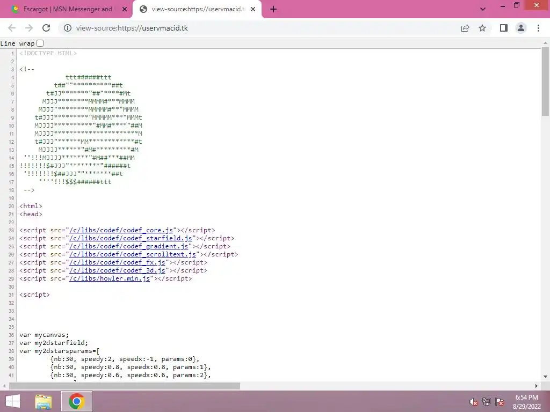Click the comment opening '<!--' line
The height and width of the screenshot is (412, 550).
pyautogui.click(x=27, y=69)
